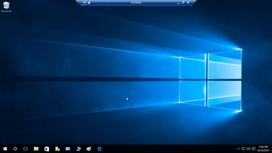Open the clock and date flyout
272x153 pixels.
pyautogui.click(x=263, y=149)
